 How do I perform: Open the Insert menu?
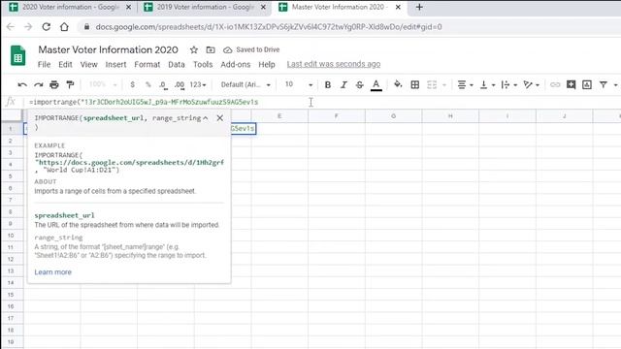(115, 65)
